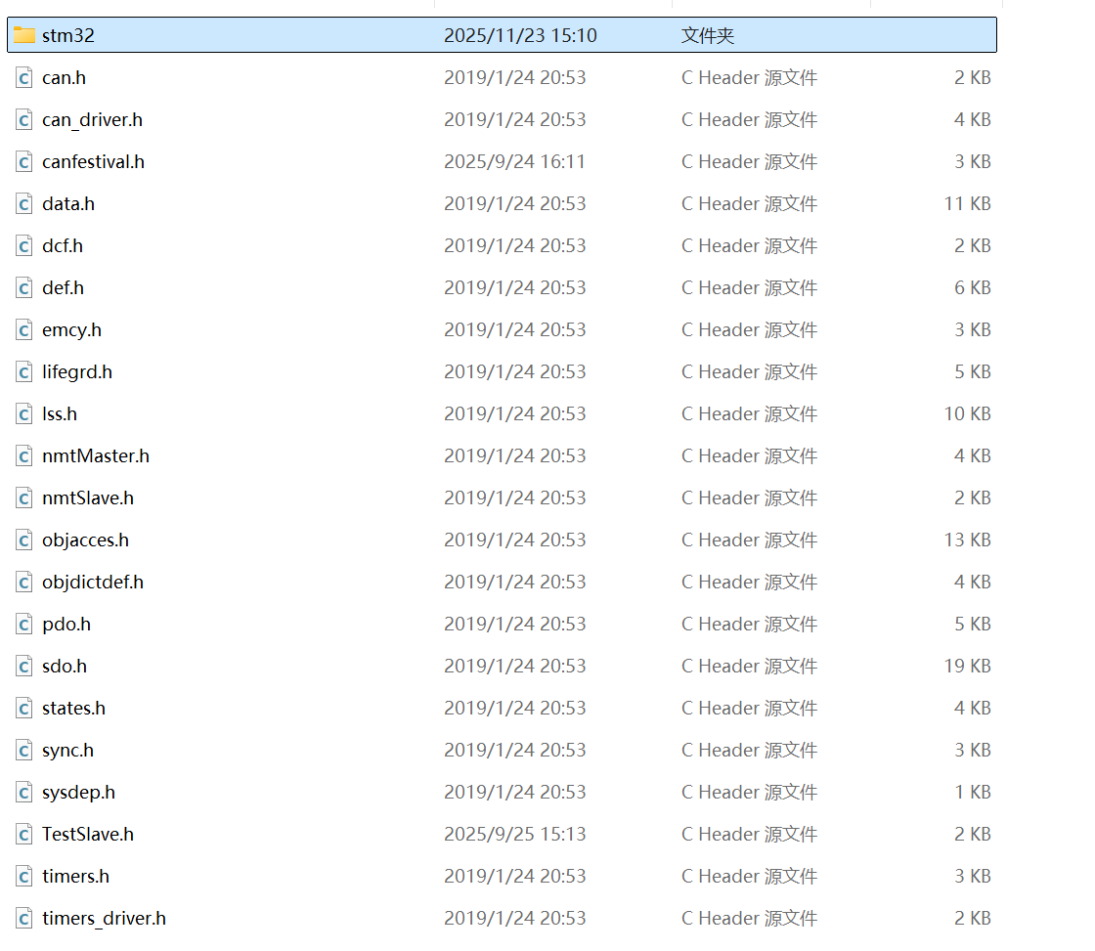The height and width of the screenshot is (951, 1095).
Task: Click the pdo.h file icon
Action: click(x=24, y=624)
